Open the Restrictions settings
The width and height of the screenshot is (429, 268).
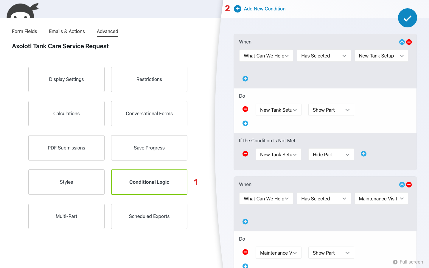click(x=149, y=79)
